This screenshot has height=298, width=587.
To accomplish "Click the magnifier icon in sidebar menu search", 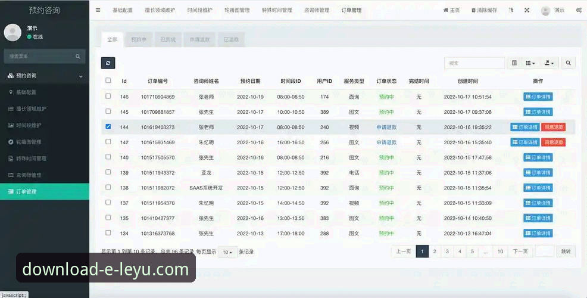I will pos(78,56).
